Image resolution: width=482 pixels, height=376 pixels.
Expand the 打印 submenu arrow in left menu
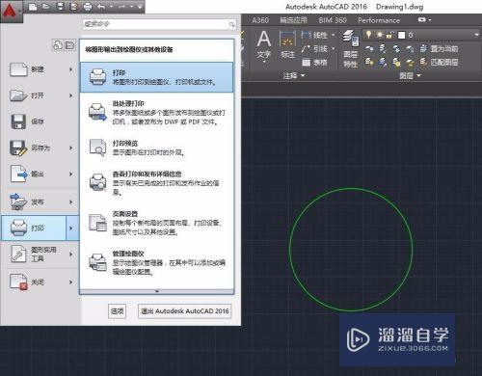point(72,228)
